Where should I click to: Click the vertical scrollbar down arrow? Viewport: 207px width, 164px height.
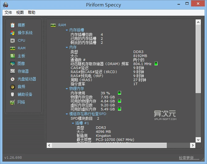click(198, 140)
